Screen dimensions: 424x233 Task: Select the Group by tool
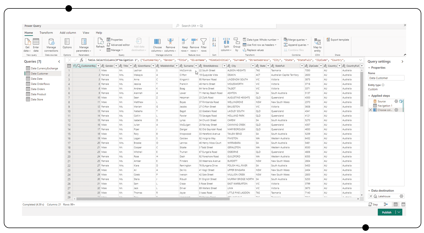237,45
